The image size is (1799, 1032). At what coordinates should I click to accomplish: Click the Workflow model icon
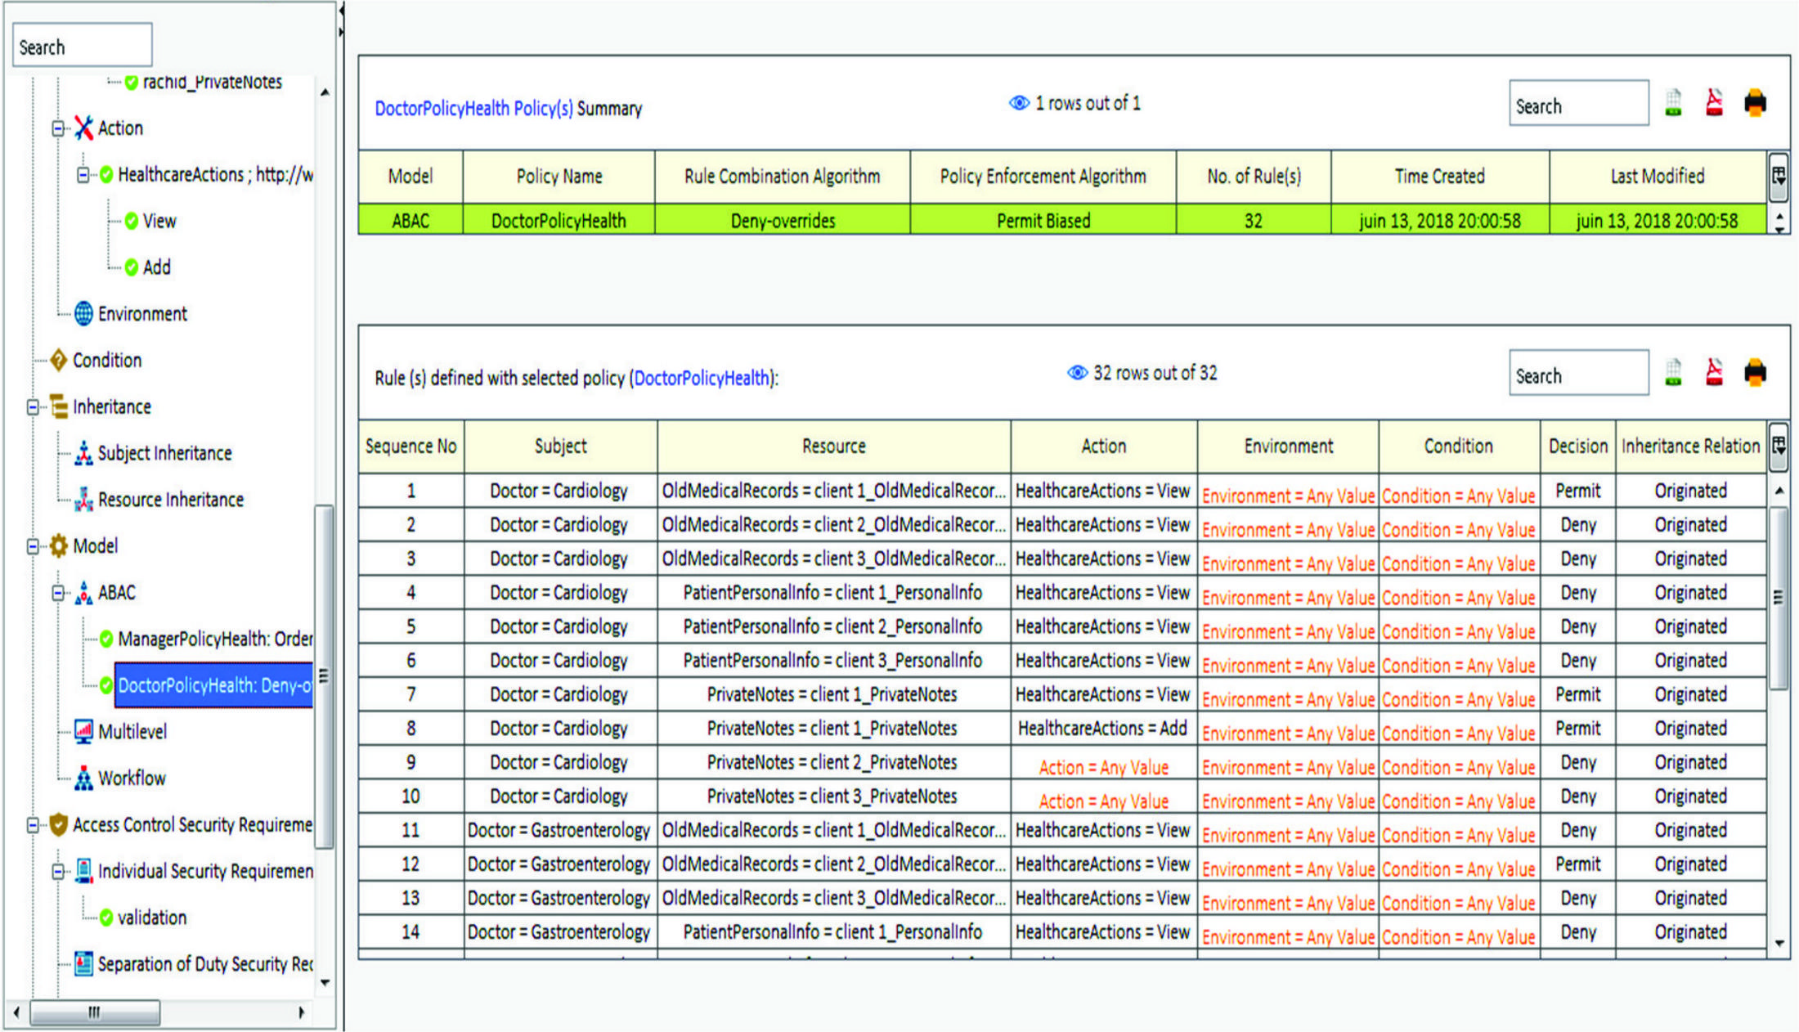coord(83,778)
